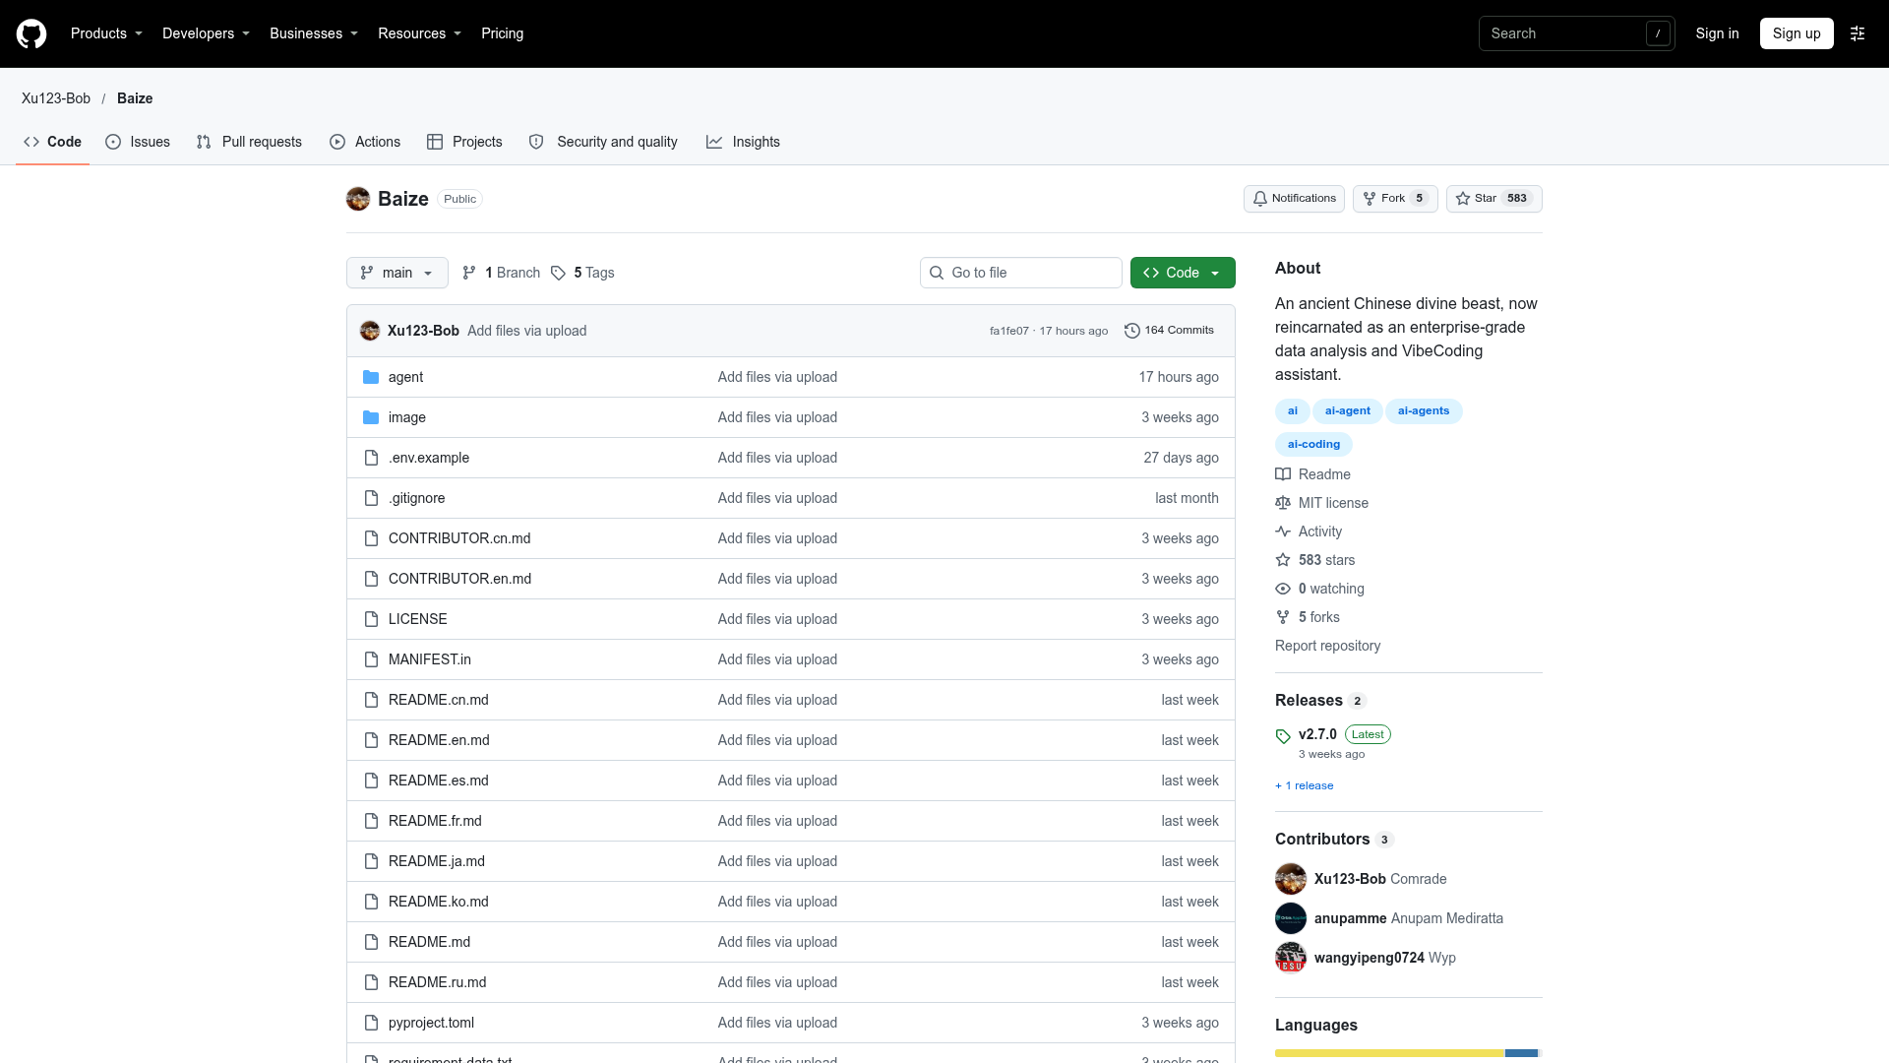Star the Baize repository
The image size is (1889, 1063).
click(1493, 199)
